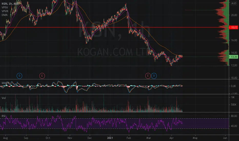Click the 16.00 price axis label
This screenshot has height=141, width=239.
point(234,40)
